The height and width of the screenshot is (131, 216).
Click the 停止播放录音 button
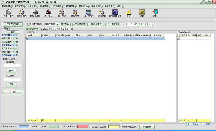pos(114,24)
